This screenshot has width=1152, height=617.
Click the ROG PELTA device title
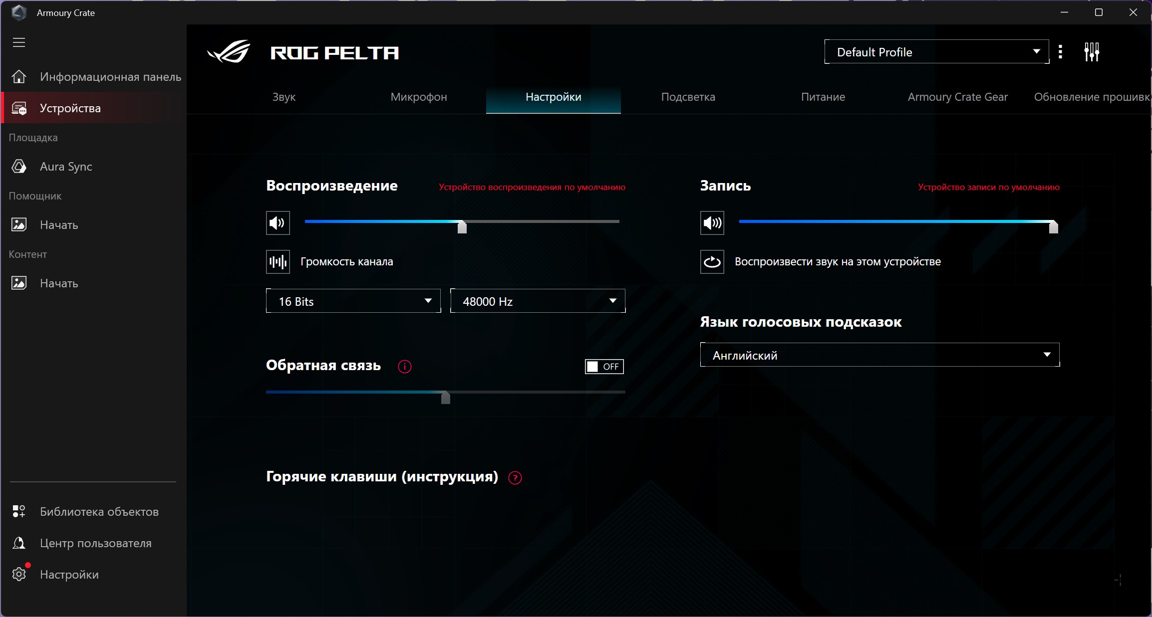pos(334,53)
